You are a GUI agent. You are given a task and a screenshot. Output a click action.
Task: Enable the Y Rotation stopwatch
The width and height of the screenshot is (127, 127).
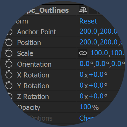9,85
